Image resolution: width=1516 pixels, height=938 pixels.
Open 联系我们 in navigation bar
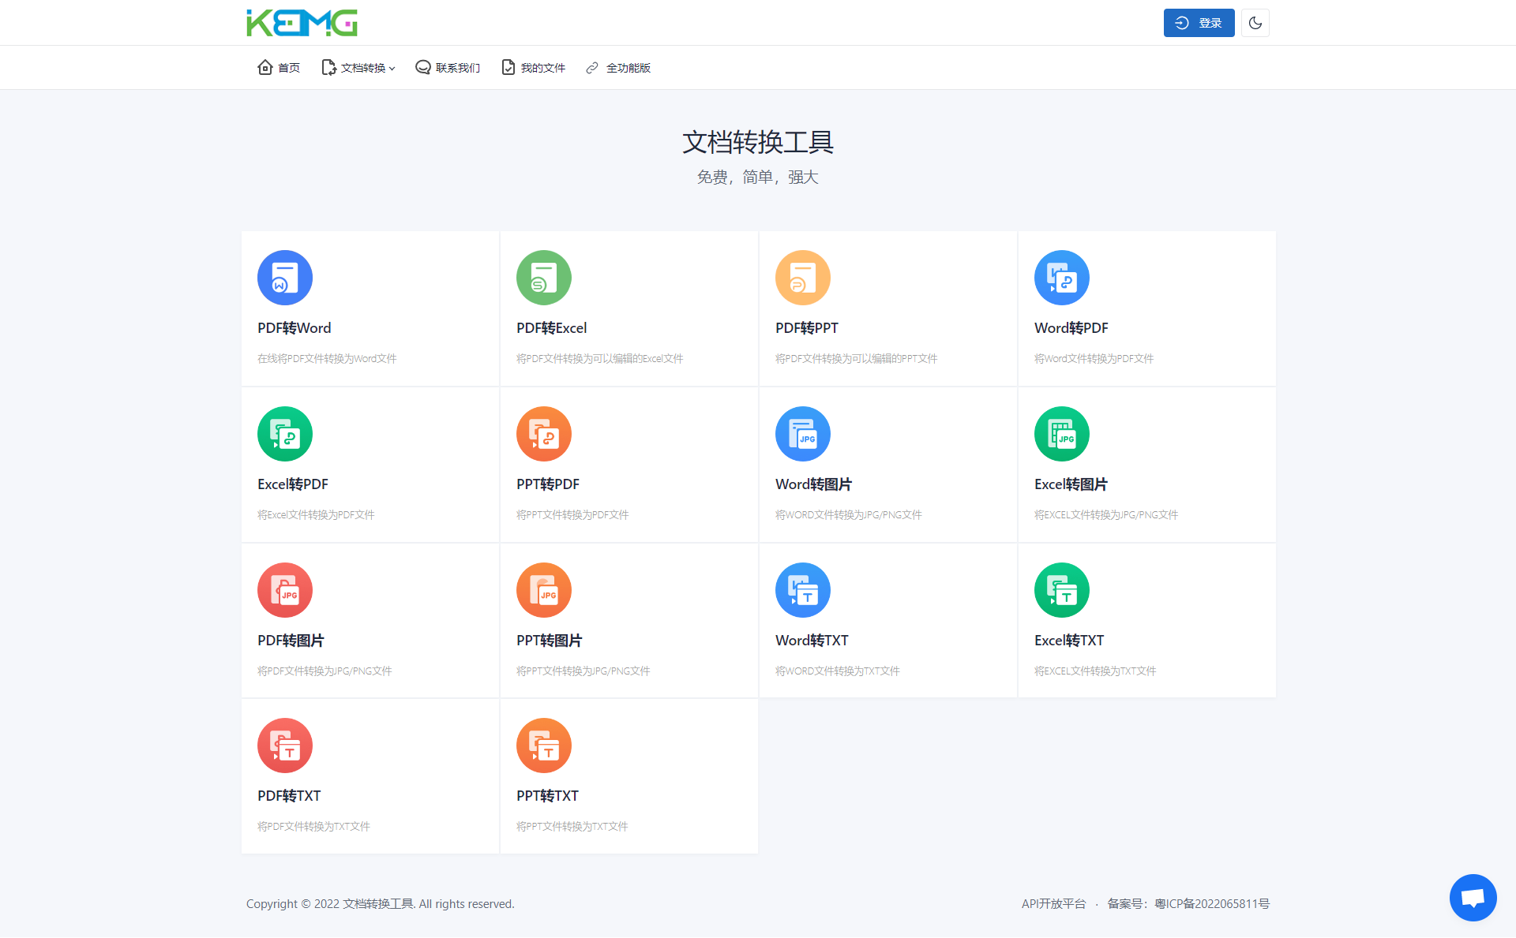pos(448,68)
